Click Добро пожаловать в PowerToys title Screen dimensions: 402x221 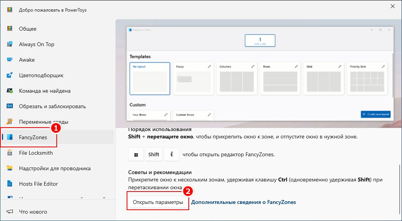53,10
